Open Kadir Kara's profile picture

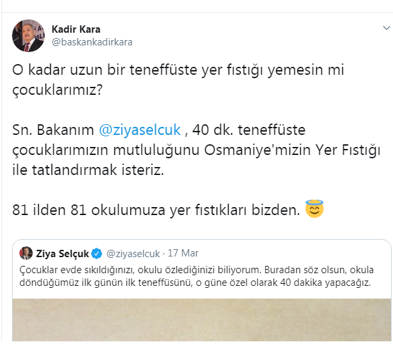(x=28, y=35)
